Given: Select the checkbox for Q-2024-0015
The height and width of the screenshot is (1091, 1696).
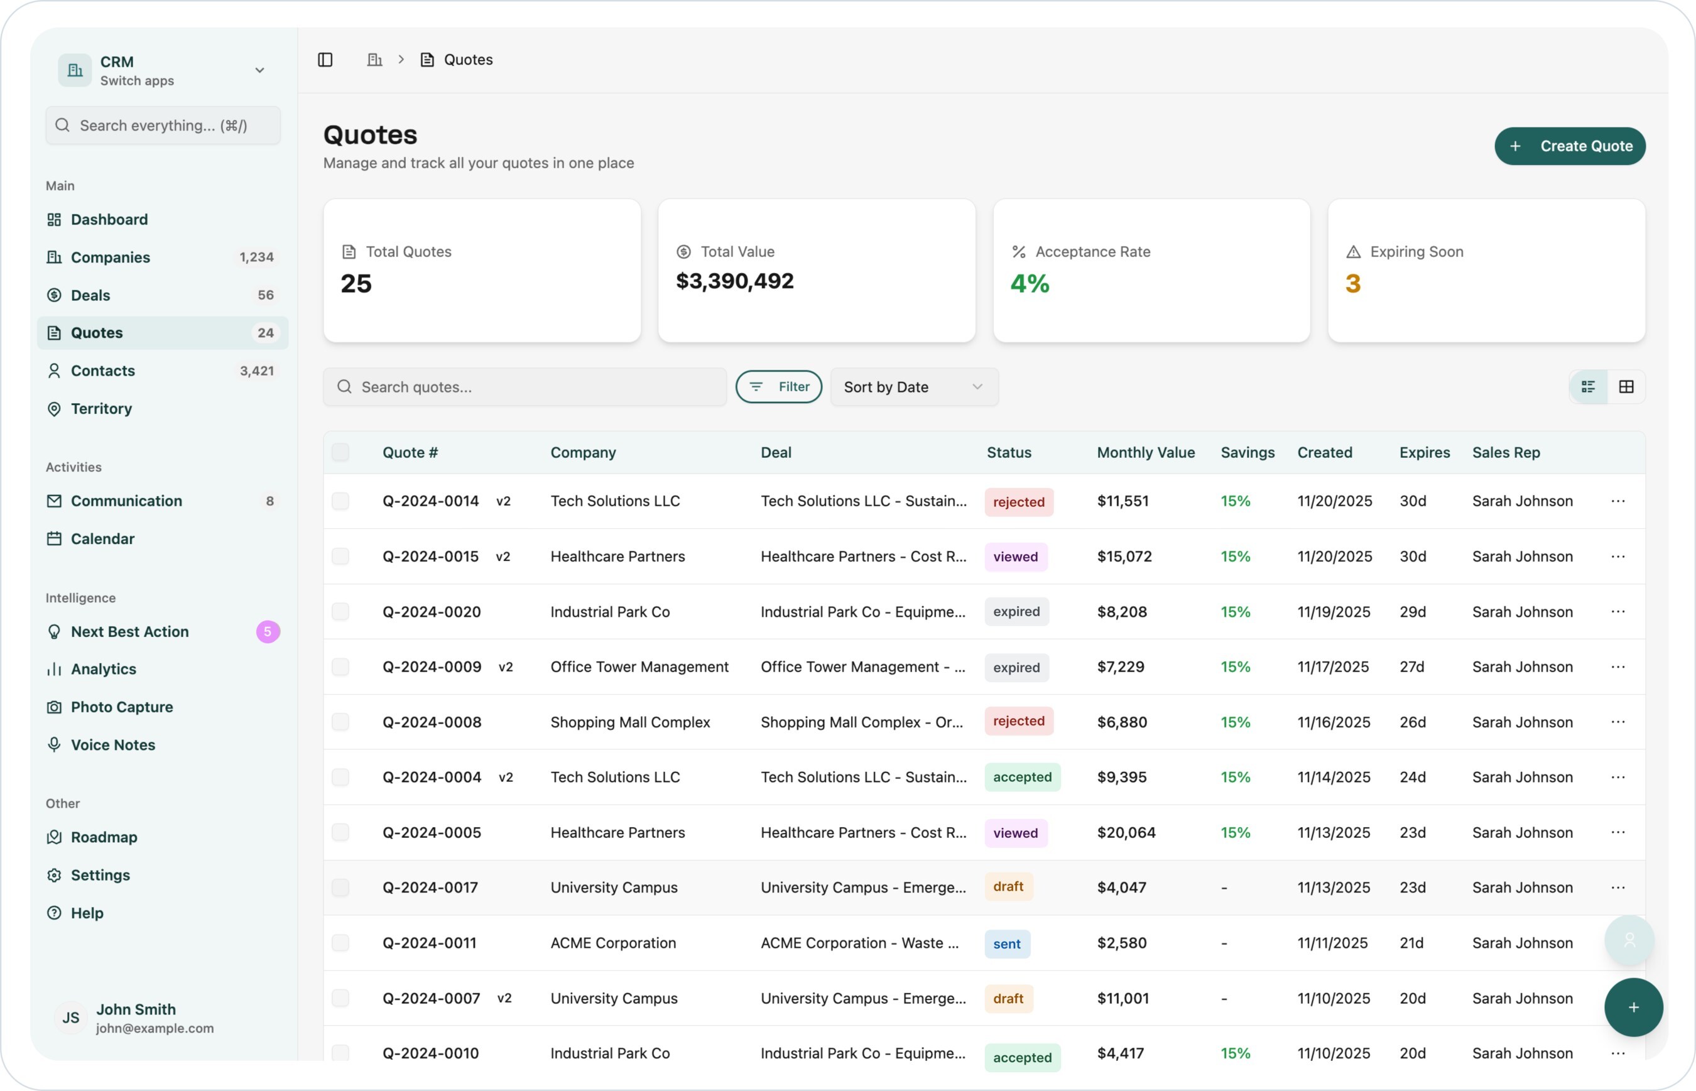Looking at the screenshot, I should (x=340, y=556).
